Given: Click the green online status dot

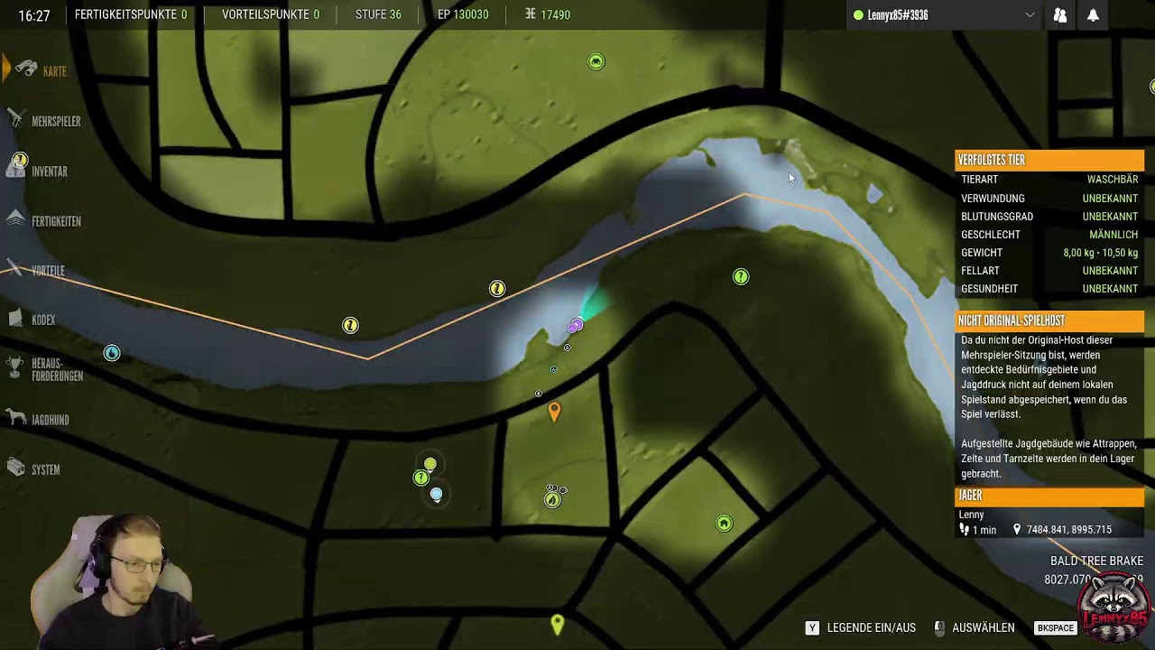Looking at the screenshot, I should [x=858, y=15].
